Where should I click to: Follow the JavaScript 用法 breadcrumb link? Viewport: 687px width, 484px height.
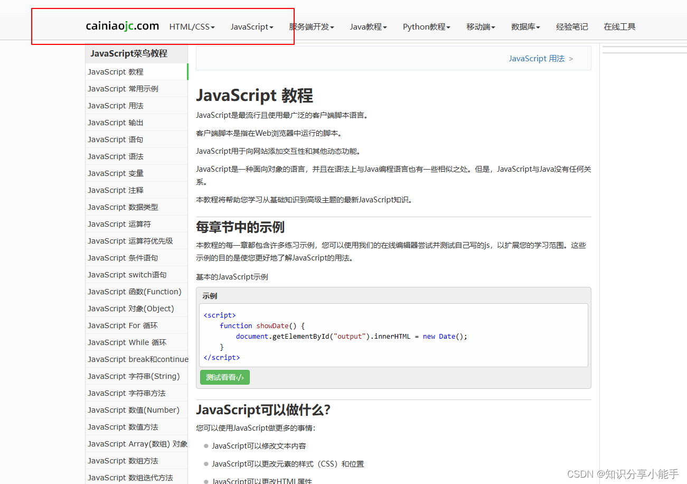537,59
